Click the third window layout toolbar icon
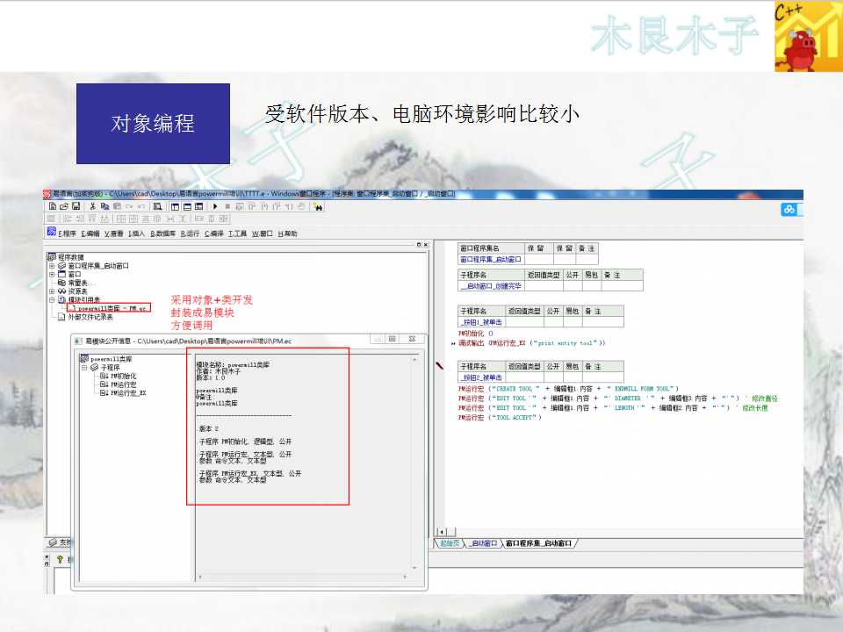The image size is (843, 632). pyautogui.click(x=199, y=206)
